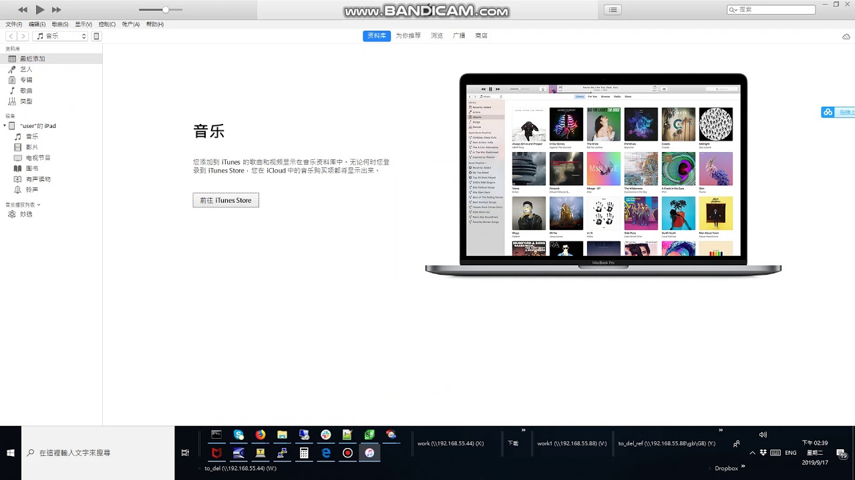The height and width of the screenshot is (480, 855).
Task: Go forward with the right arrow button
Action: point(23,36)
